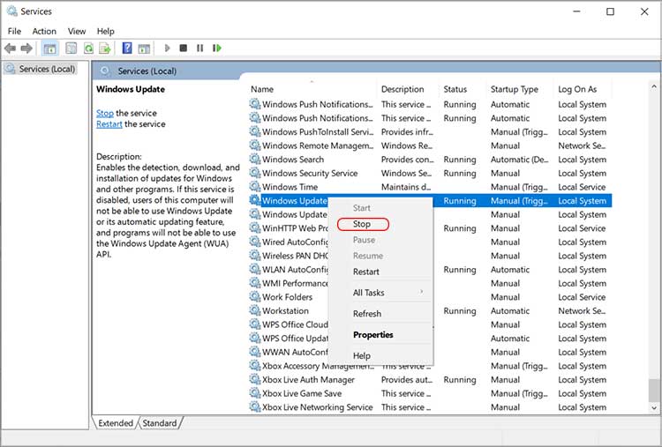
Task: Select the Work Folders service row
Action: pyautogui.click(x=430, y=296)
